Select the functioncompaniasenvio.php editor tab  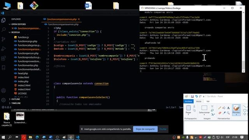click(x=62, y=19)
